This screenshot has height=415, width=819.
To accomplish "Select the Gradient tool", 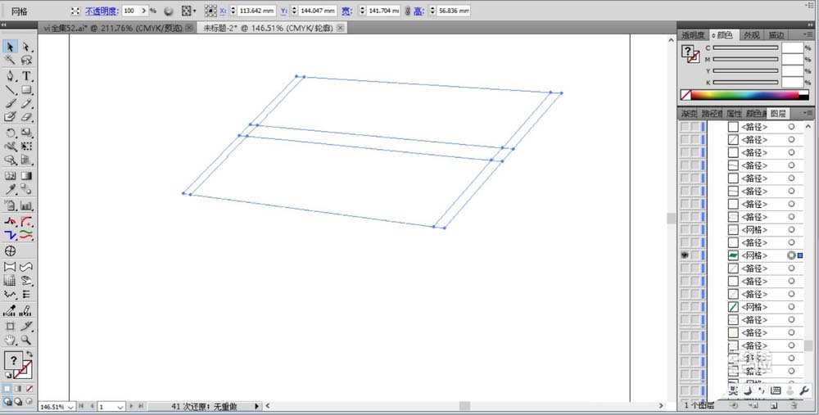I will tap(26, 176).
